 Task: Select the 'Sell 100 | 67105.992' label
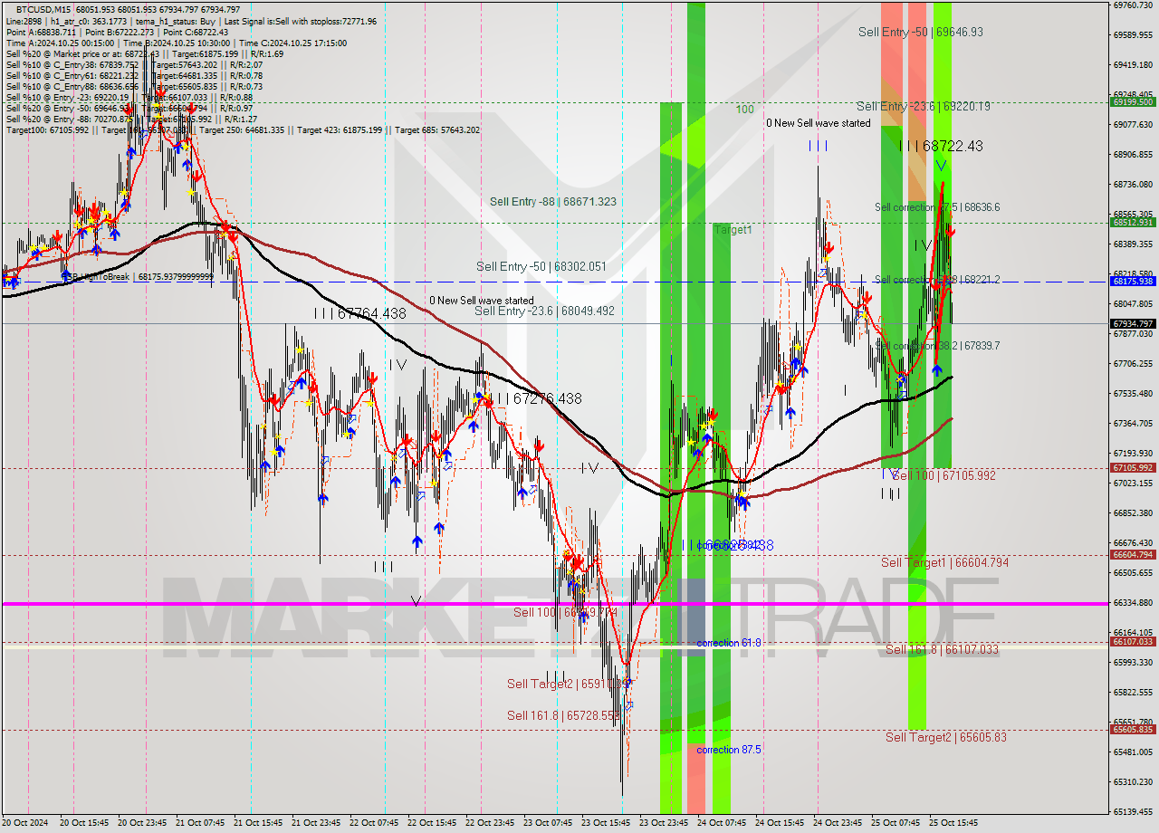coord(944,475)
